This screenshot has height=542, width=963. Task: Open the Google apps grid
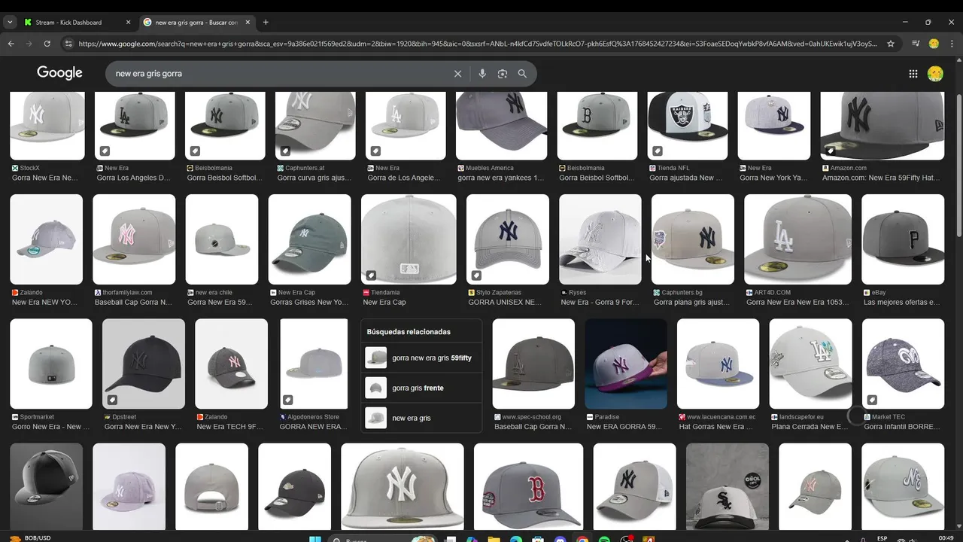[913, 74]
